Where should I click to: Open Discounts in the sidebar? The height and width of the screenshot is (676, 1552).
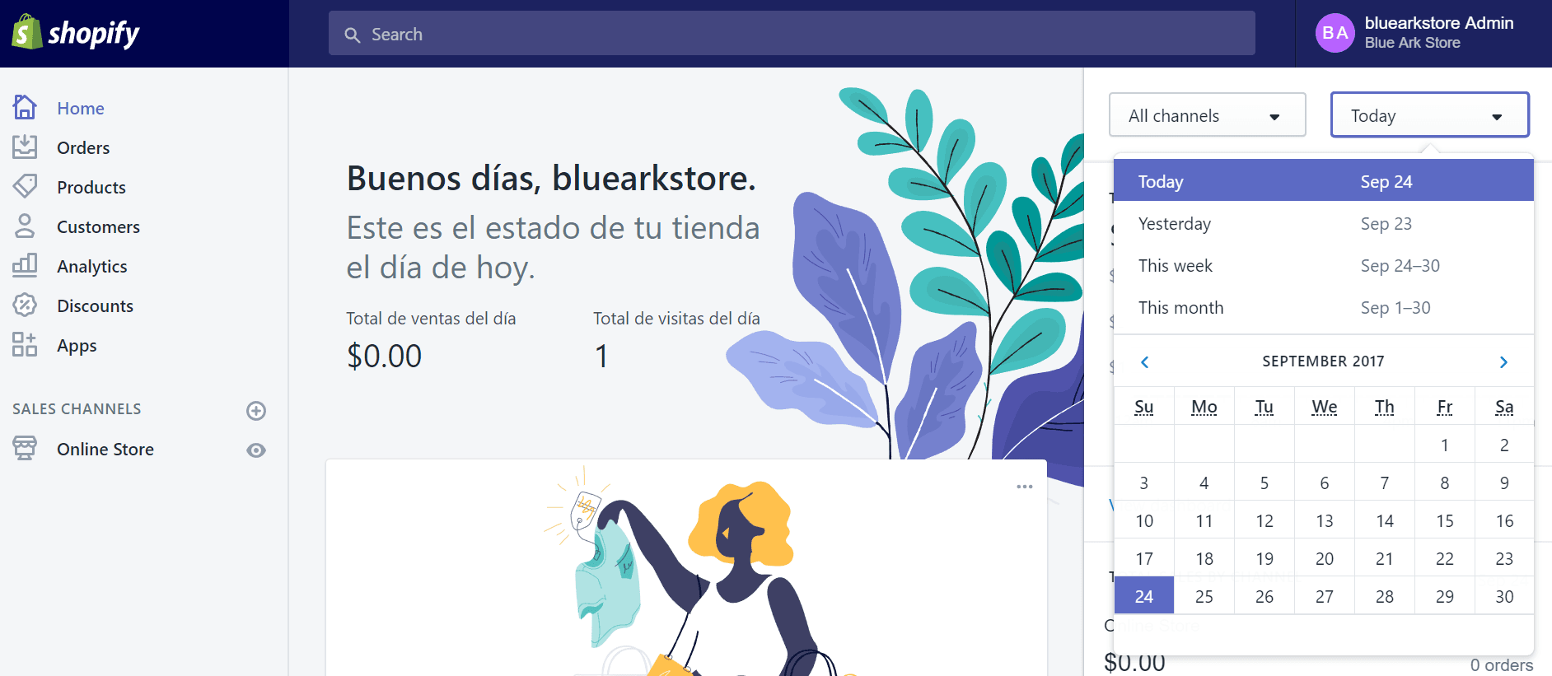[95, 305]
